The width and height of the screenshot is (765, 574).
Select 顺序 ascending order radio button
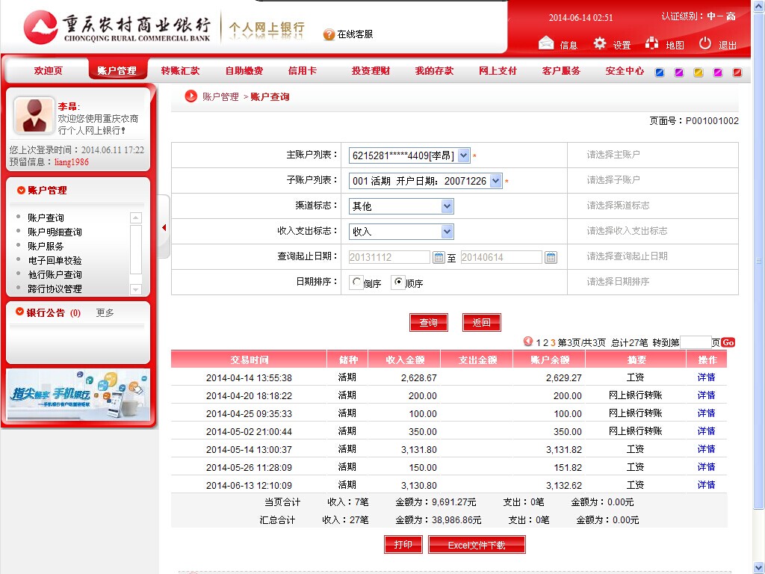[x=399, y=283]
